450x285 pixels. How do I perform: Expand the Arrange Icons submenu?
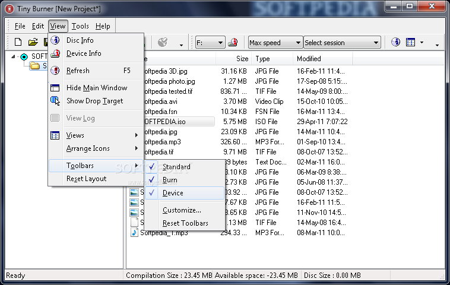tap(96, 148)
